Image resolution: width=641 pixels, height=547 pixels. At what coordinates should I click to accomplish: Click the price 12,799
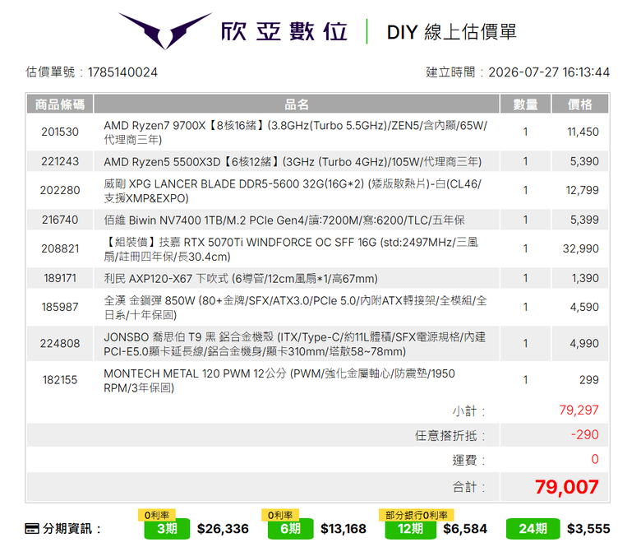[x=583, y=190]
